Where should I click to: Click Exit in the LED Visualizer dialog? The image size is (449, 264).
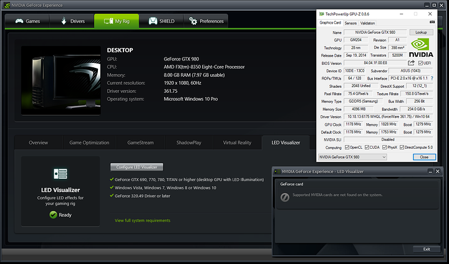point(426,249)
